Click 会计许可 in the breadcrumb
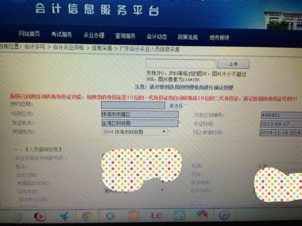The height and width of the screenshot is (226, 302). (34, 47)
